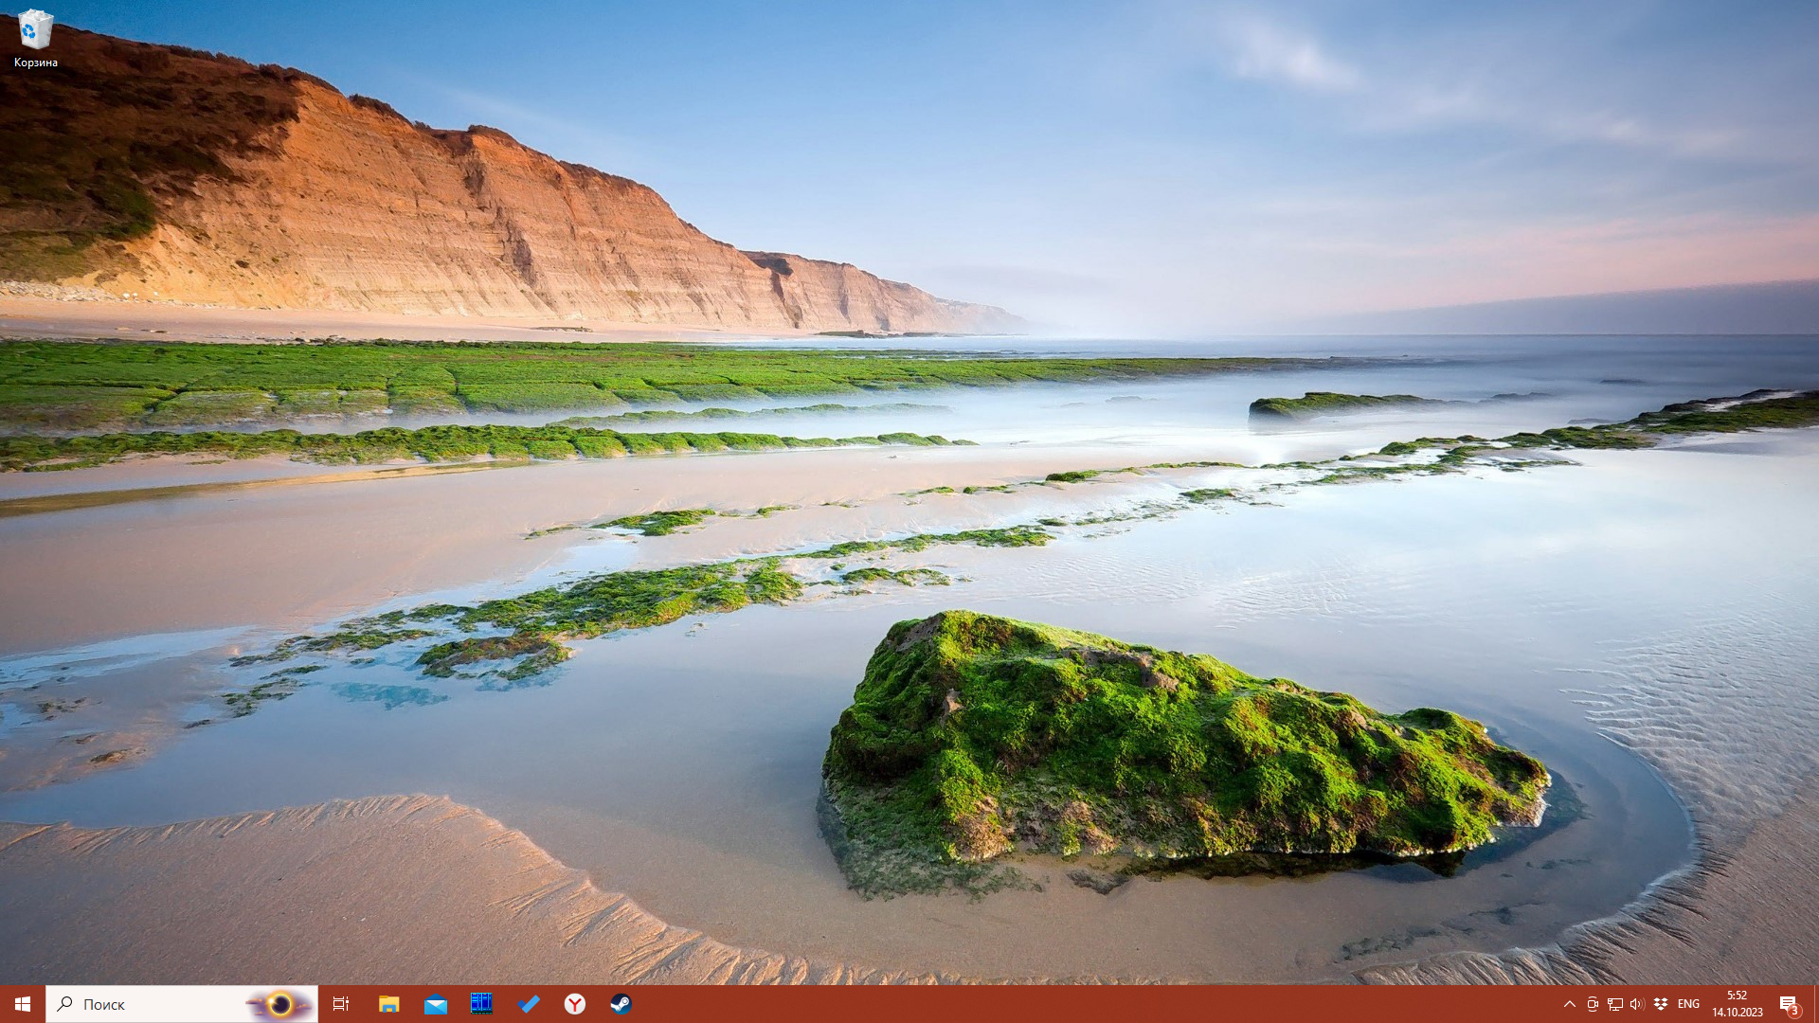Click the Meet Now camera tray icon
The width and height of the screenshot is (1819, 1023).
(1593, 1004)
